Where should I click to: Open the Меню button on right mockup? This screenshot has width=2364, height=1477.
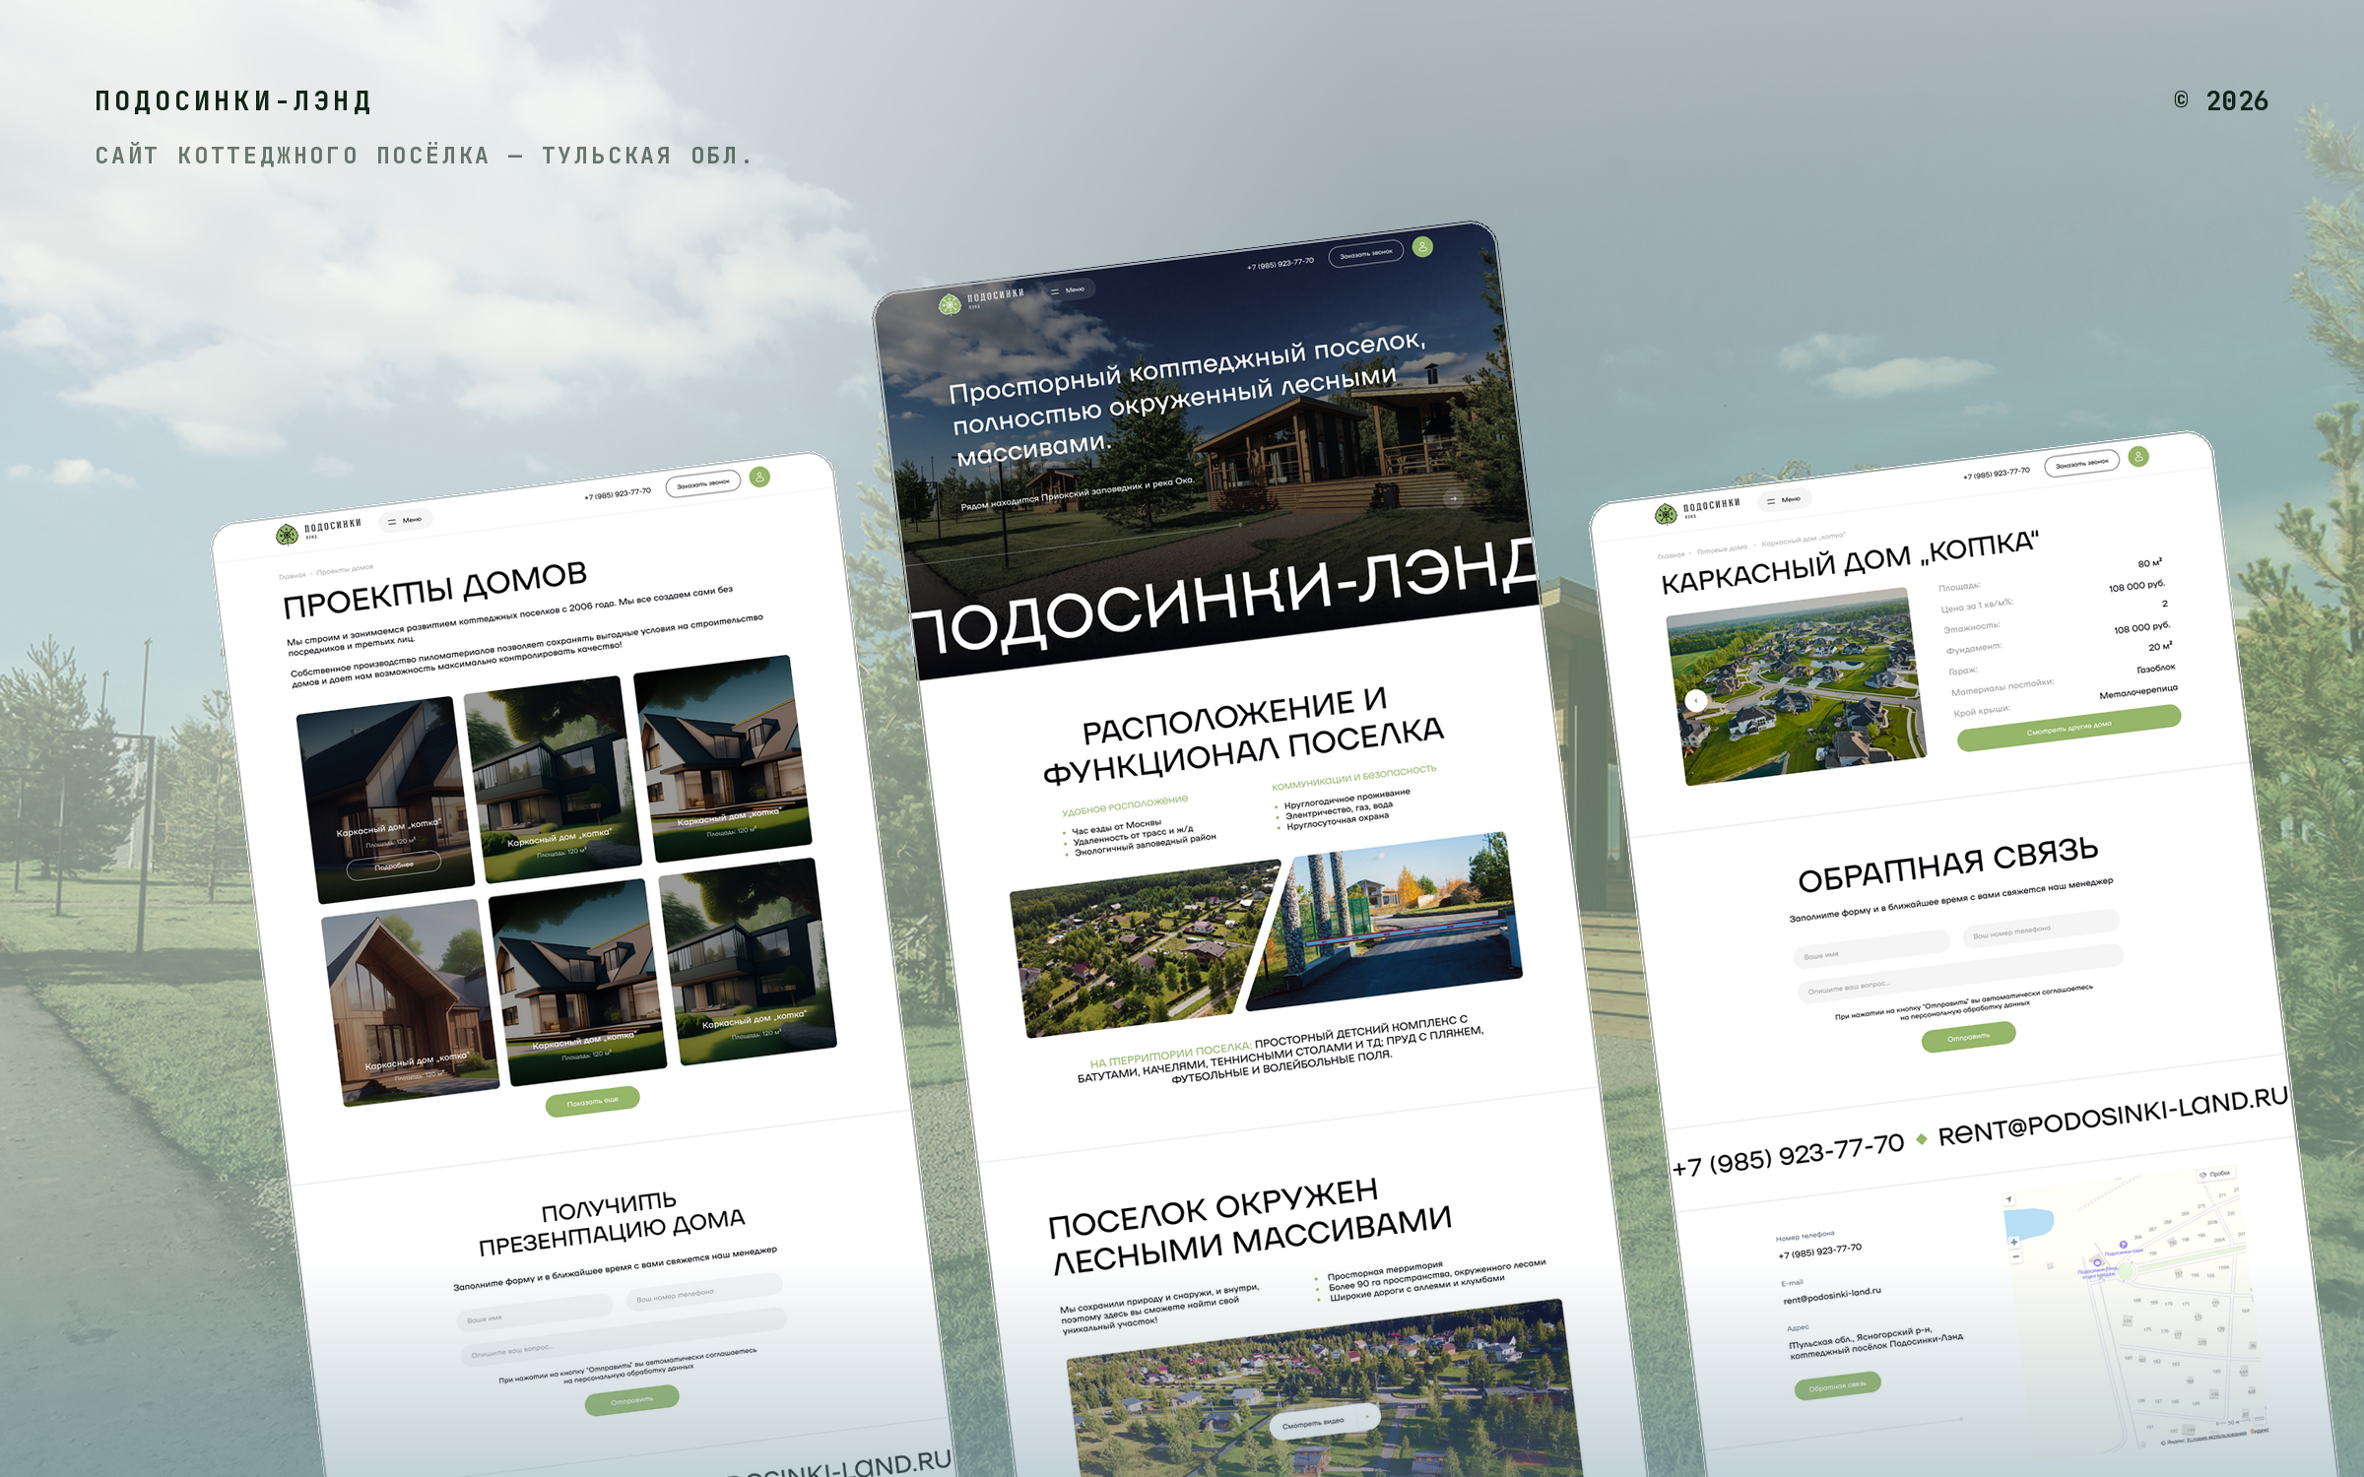click(x=1784, y=500)
